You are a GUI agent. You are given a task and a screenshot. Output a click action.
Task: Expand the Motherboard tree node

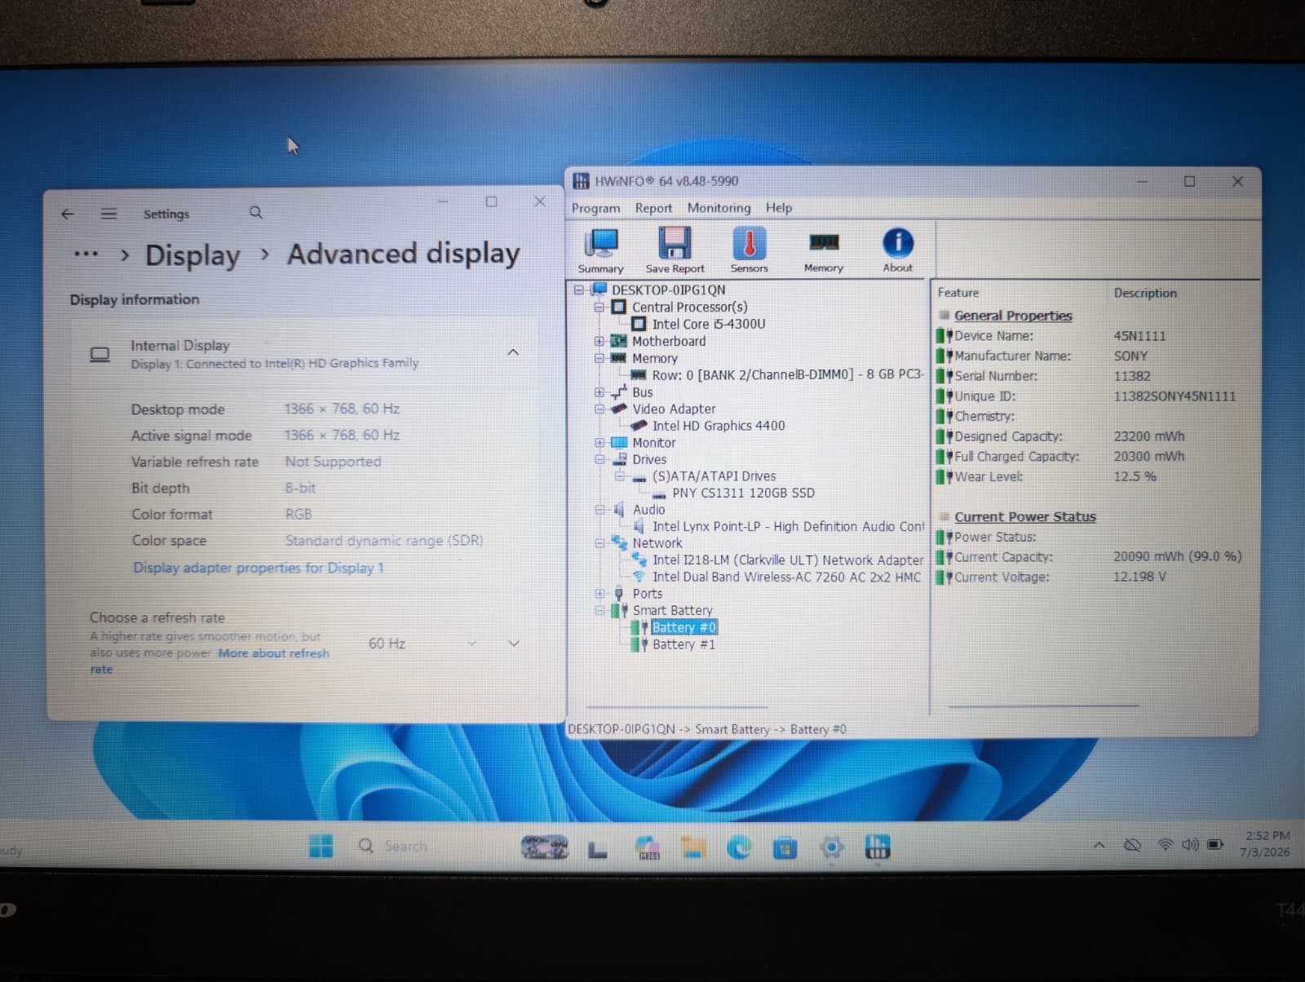pos(599,341)
